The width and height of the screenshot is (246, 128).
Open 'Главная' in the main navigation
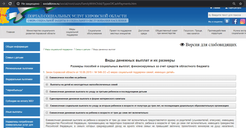point(11,32)
